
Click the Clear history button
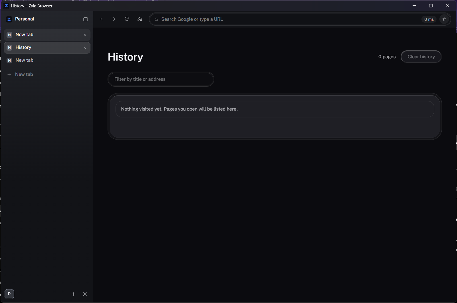coord(421,57)
